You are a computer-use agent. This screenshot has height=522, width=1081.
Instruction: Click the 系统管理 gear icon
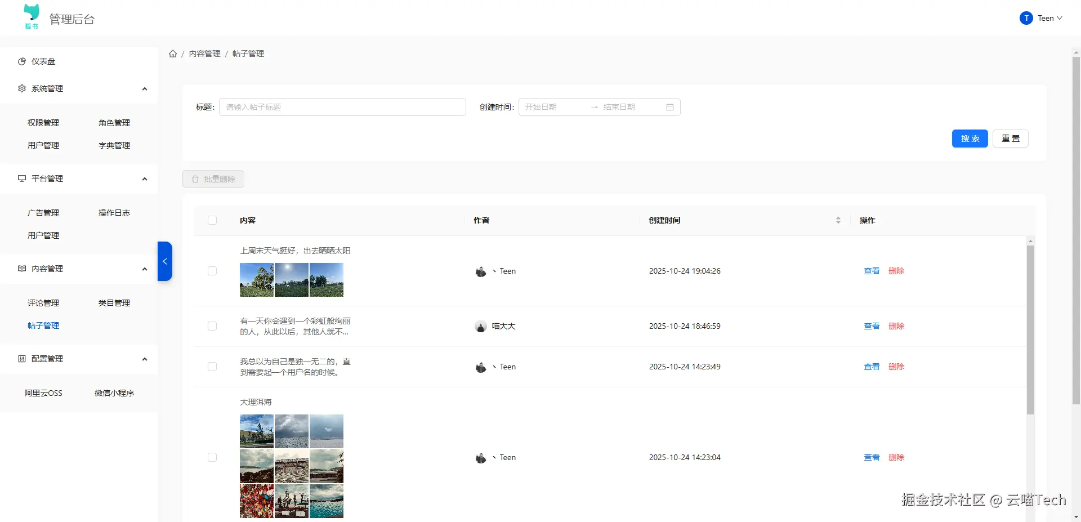click(x=22, y=88)
